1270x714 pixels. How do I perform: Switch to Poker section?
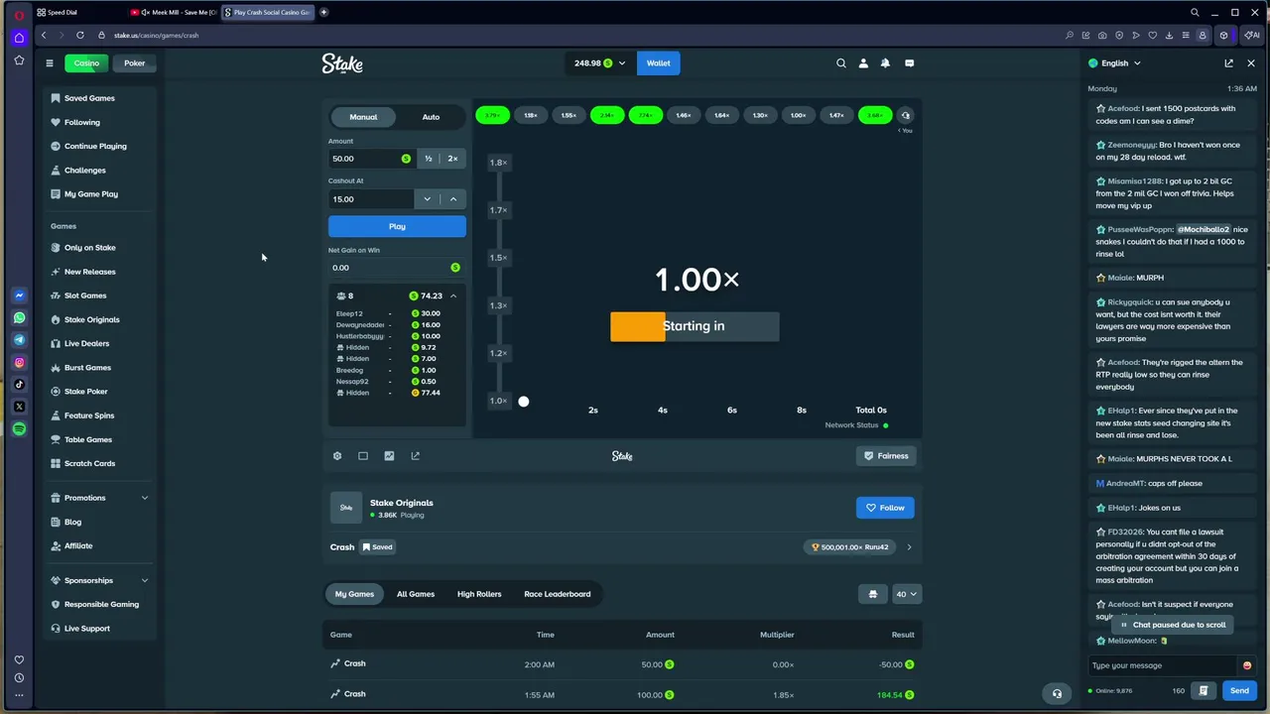pyautogui.click(x=134, y=63)
